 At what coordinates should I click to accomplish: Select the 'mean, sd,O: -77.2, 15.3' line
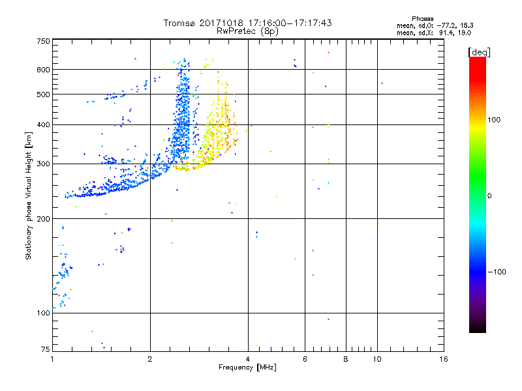(435, 25)
